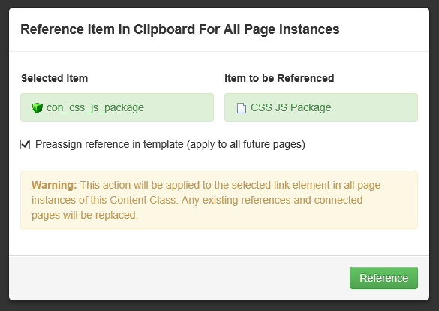Click the green cube icon beside con_css_js_package
The width and height of the screenshot is (439, 311).
click(x=38, y=108)
